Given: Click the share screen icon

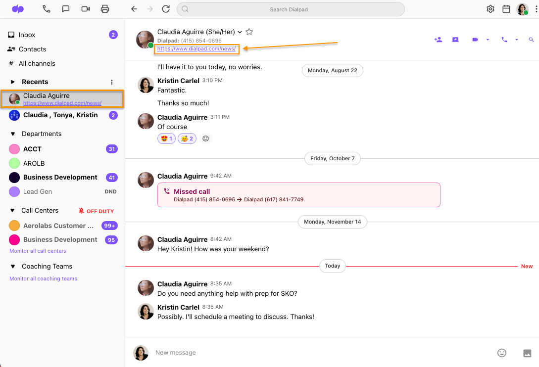Looking at the screenshot, I should pyautogui.click(x=455, y=40).
